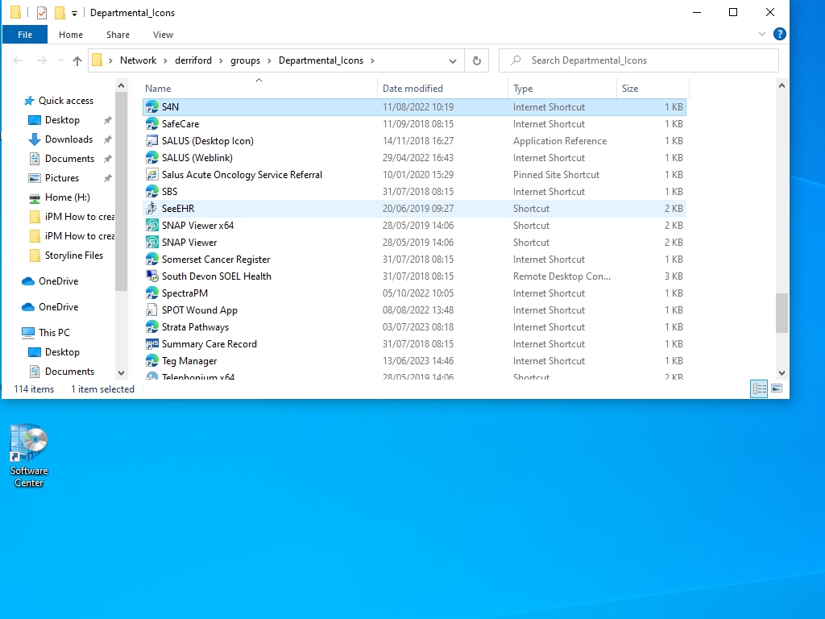Click the Strata Pathways shortcut icon
The width and height of the screenshot is (825, 619).
click(152, 327)
